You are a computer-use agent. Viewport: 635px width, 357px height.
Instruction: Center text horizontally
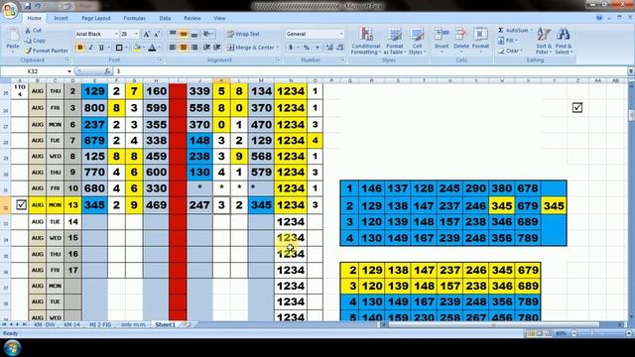(184, 48)
